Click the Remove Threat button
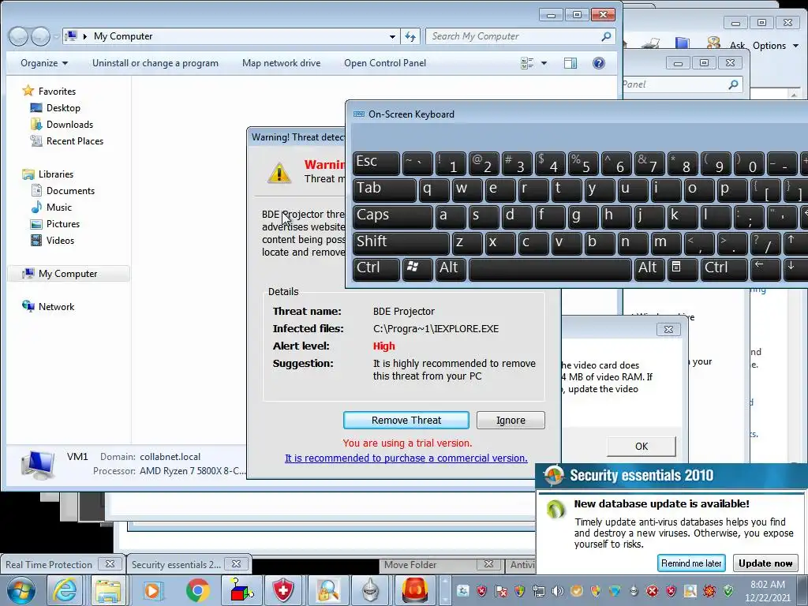The image size is (808, 606). tap(406, 421)
